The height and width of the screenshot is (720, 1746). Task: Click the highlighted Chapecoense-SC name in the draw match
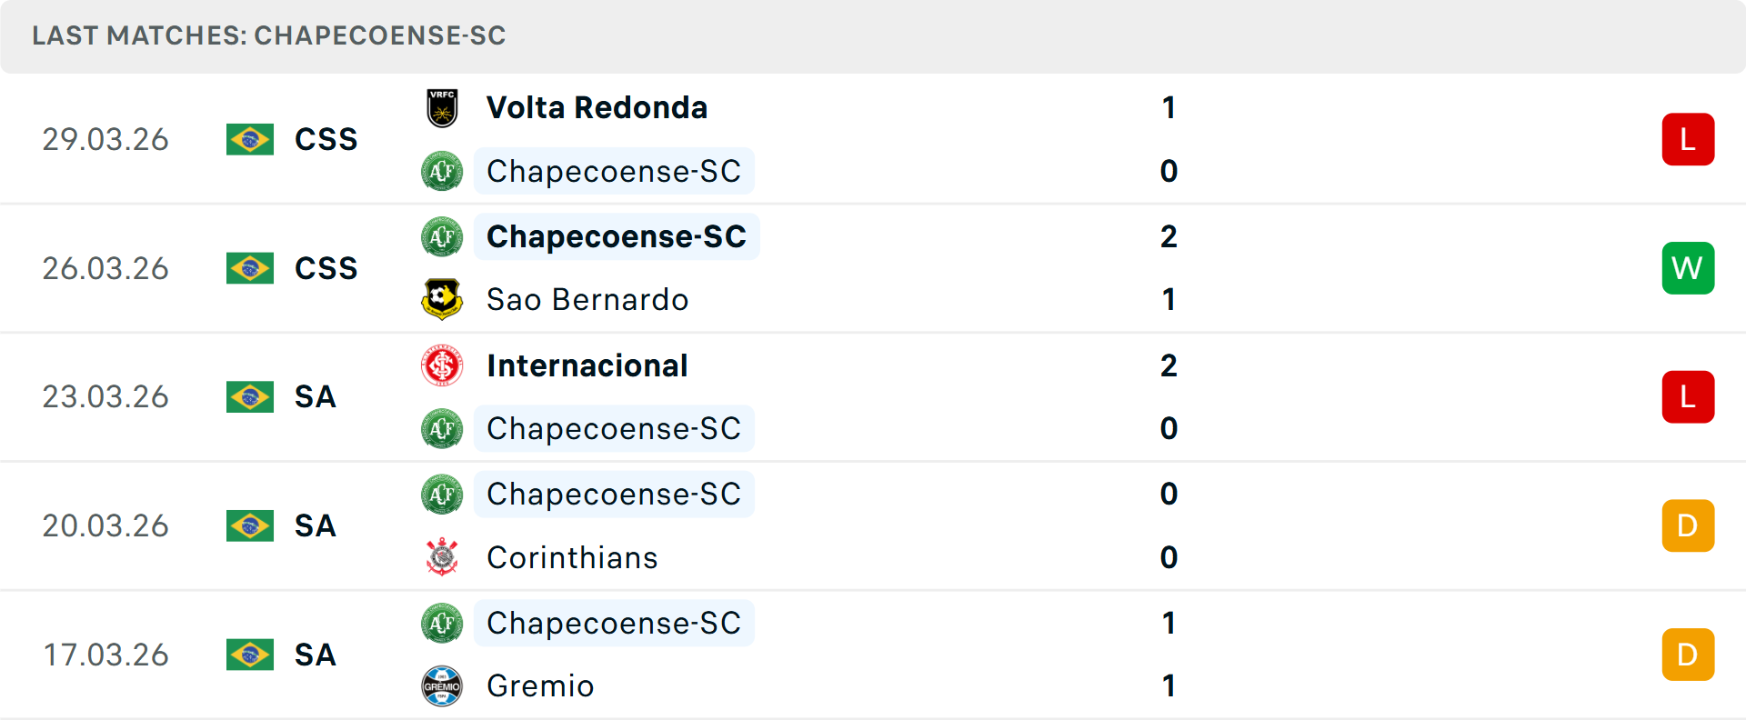[614, 495]
